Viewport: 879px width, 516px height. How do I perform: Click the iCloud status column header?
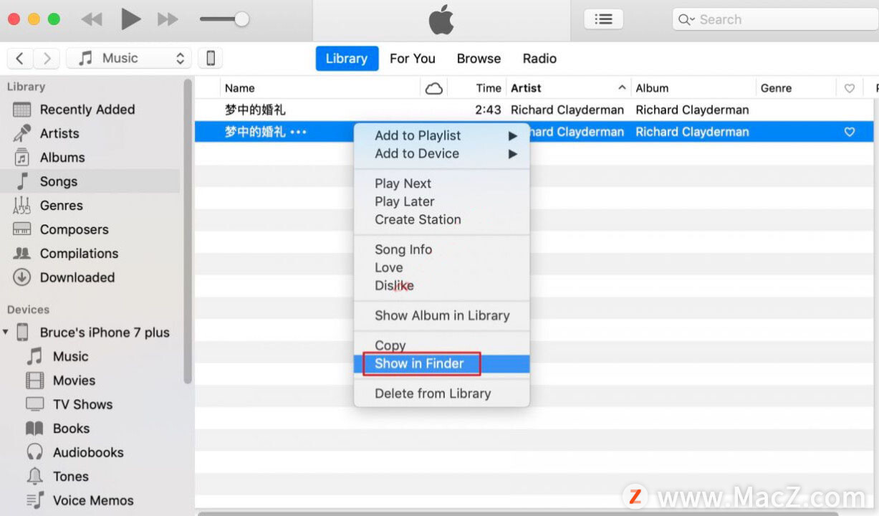tap(434, 88)
